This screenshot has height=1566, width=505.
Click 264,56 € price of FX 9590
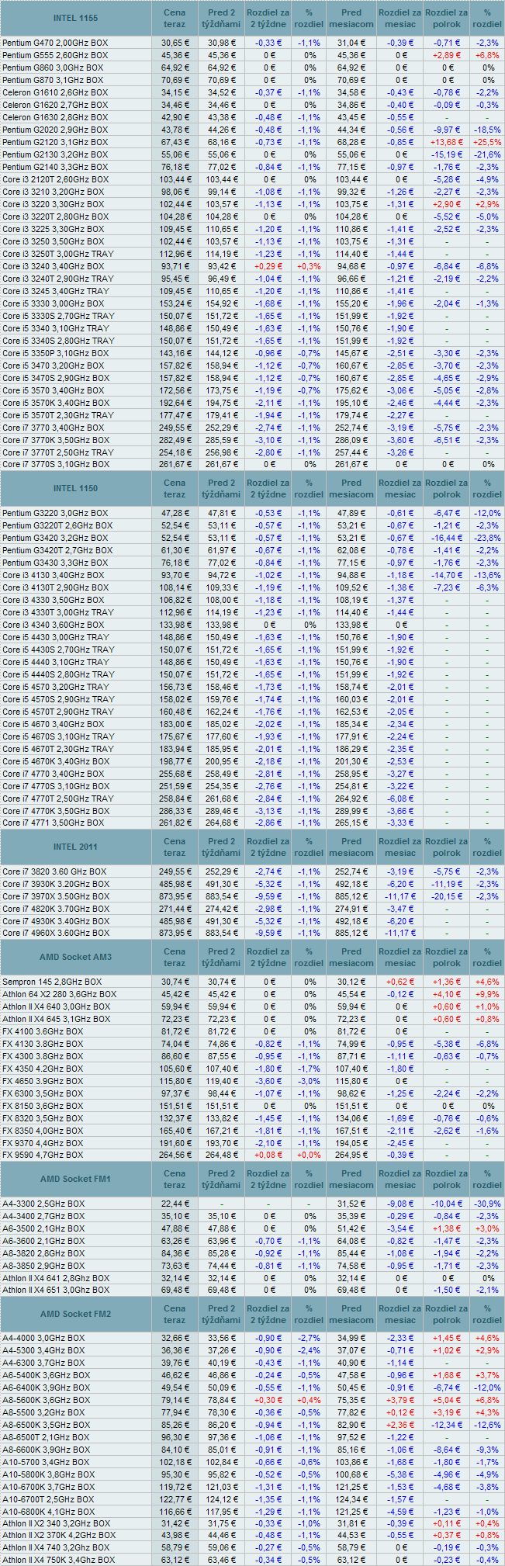tap(175, 1155)
